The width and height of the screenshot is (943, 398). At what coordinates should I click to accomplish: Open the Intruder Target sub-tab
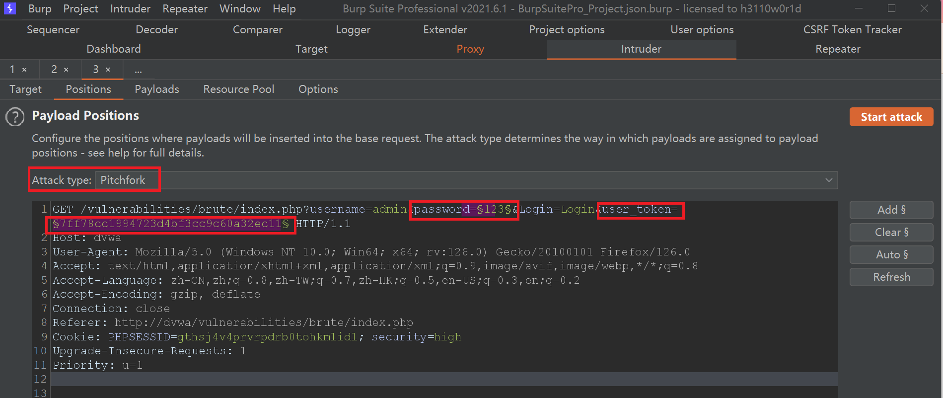click(x=25, y=89)
